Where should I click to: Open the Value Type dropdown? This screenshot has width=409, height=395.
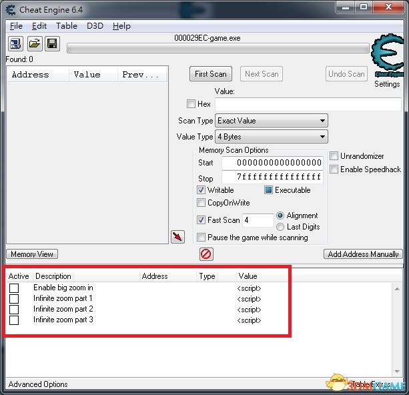[272, 137]
